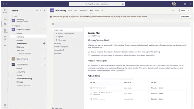Screen dimensions: 194x109
Task: Click the filter icon in Teams header
Action: tap(40, 11)
